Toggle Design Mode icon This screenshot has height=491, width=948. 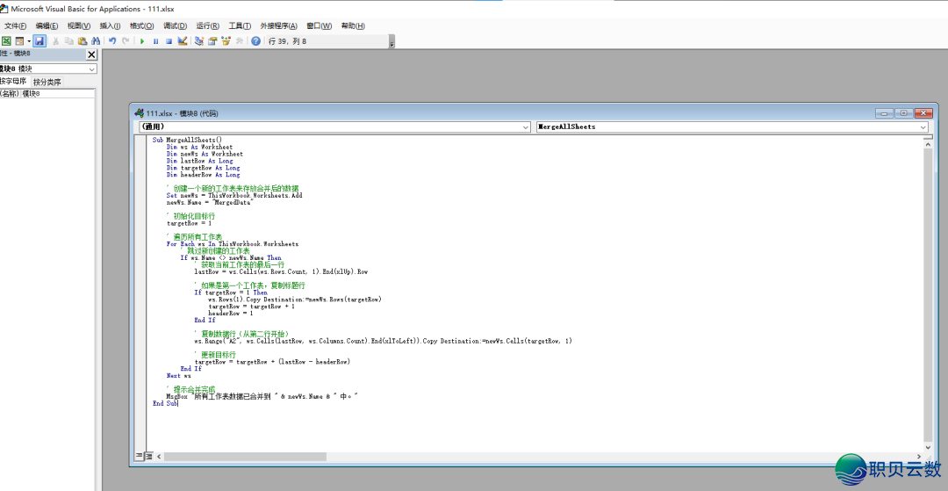(x=182, y=41)
